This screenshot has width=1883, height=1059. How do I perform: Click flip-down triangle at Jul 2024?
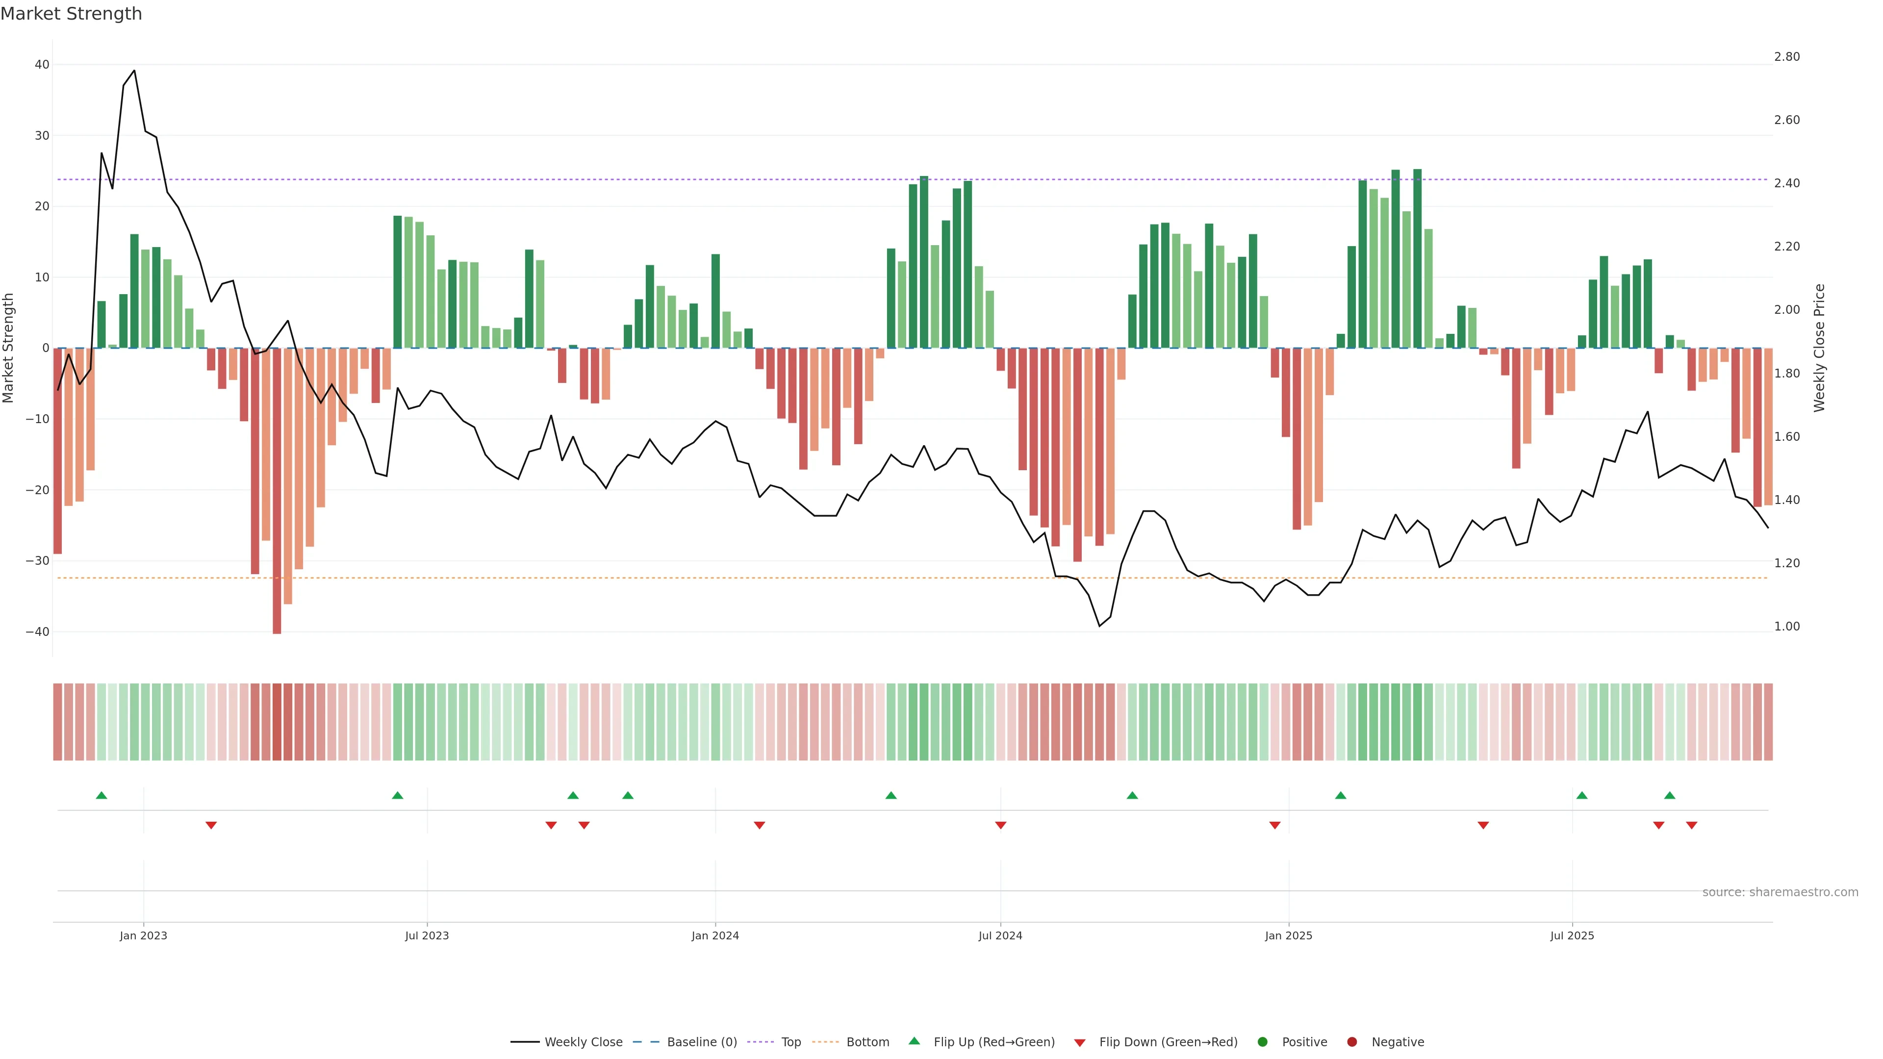click(x=1001, y=825)
